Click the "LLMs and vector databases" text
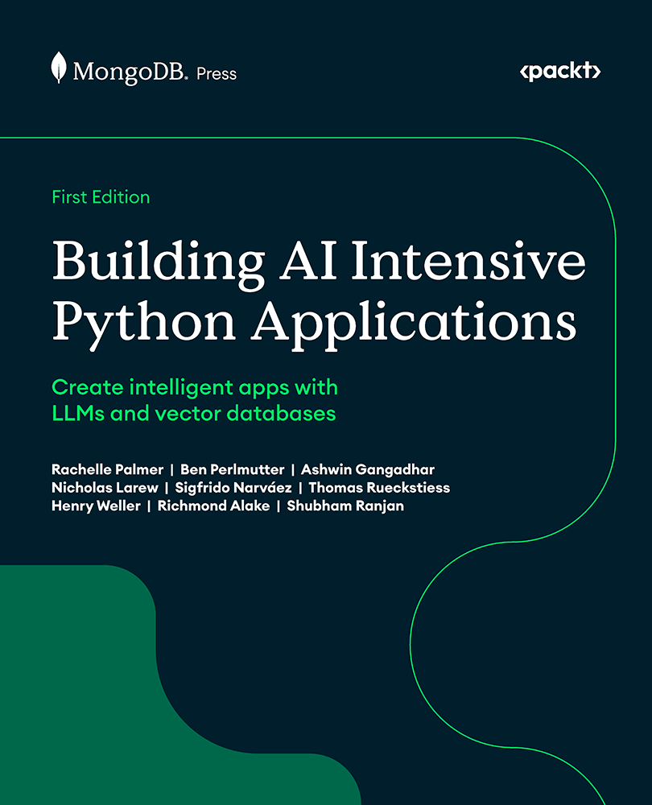The width and height of the screenshot is (652, 805). 193,414
